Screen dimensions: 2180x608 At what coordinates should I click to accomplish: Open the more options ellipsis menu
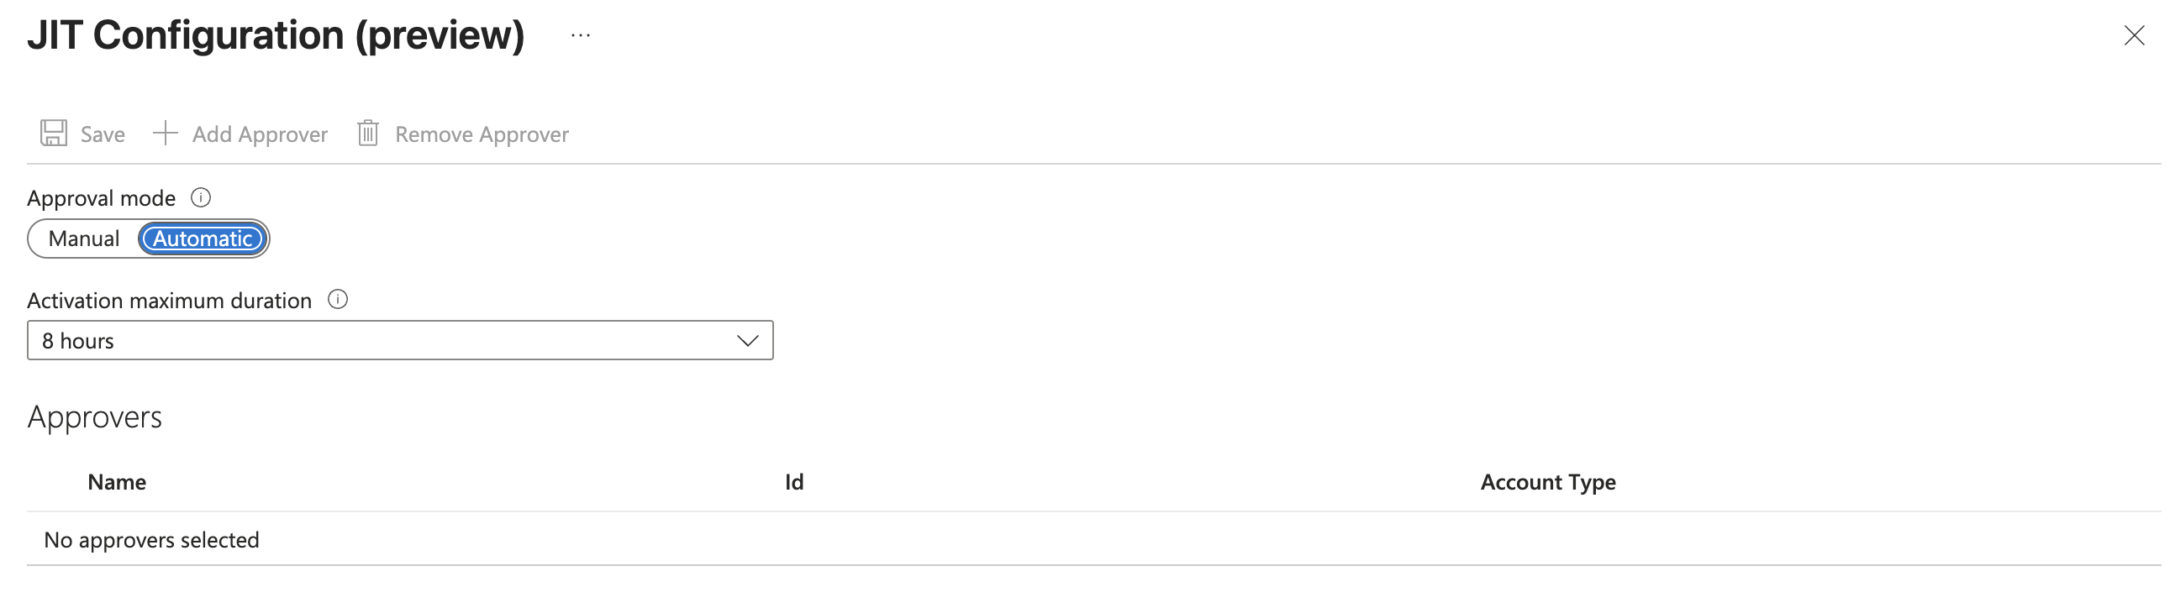(x=581, y=35)
